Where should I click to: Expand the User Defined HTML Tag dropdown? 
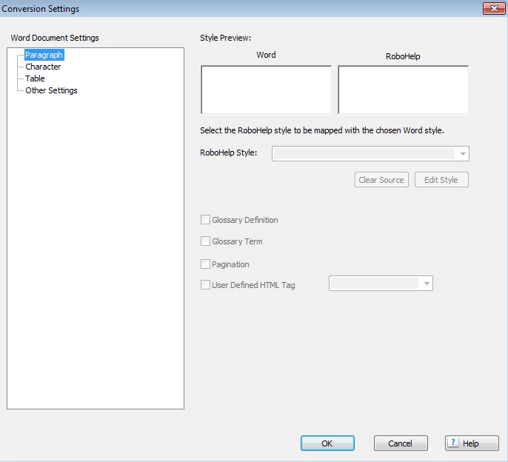pos(381,284)
